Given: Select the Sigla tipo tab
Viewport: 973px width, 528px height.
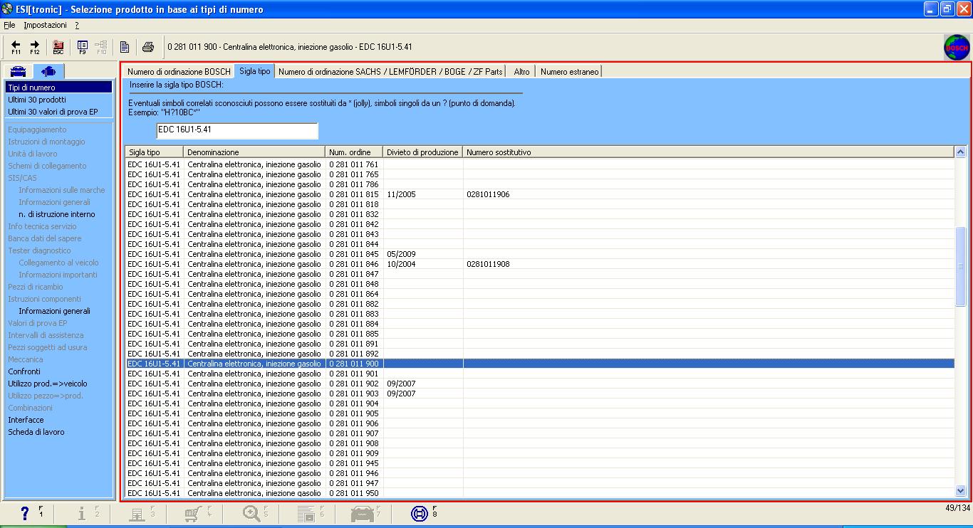Looking at the screenshot, I should coord(255,70).
